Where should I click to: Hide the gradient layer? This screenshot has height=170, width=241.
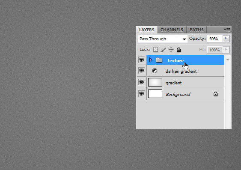pyautogui.click(x=141, y=82)
